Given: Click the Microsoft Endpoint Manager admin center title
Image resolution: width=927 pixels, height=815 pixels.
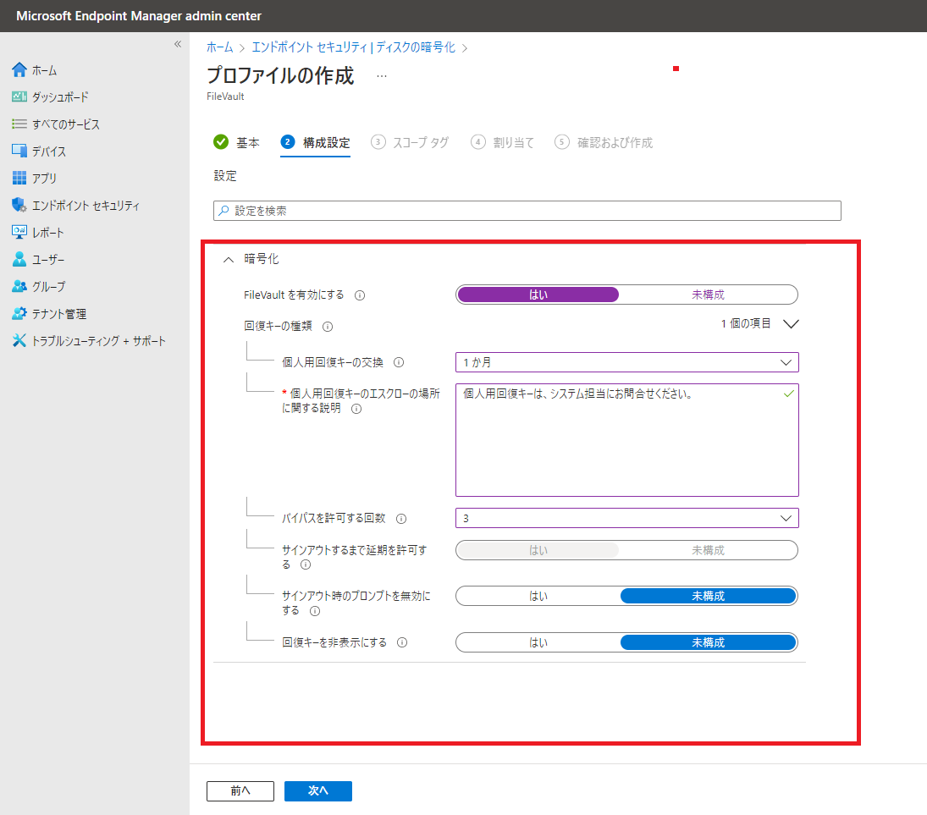Looking at the screenshot, I should [138, 16].
